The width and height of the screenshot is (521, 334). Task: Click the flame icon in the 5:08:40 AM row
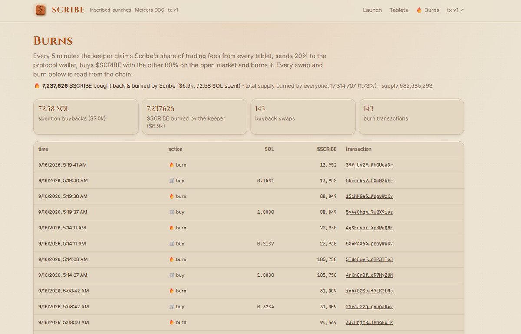[171, 322]
